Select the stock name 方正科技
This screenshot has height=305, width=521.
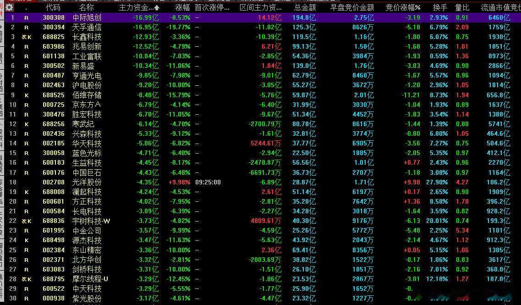click(87, 201)
